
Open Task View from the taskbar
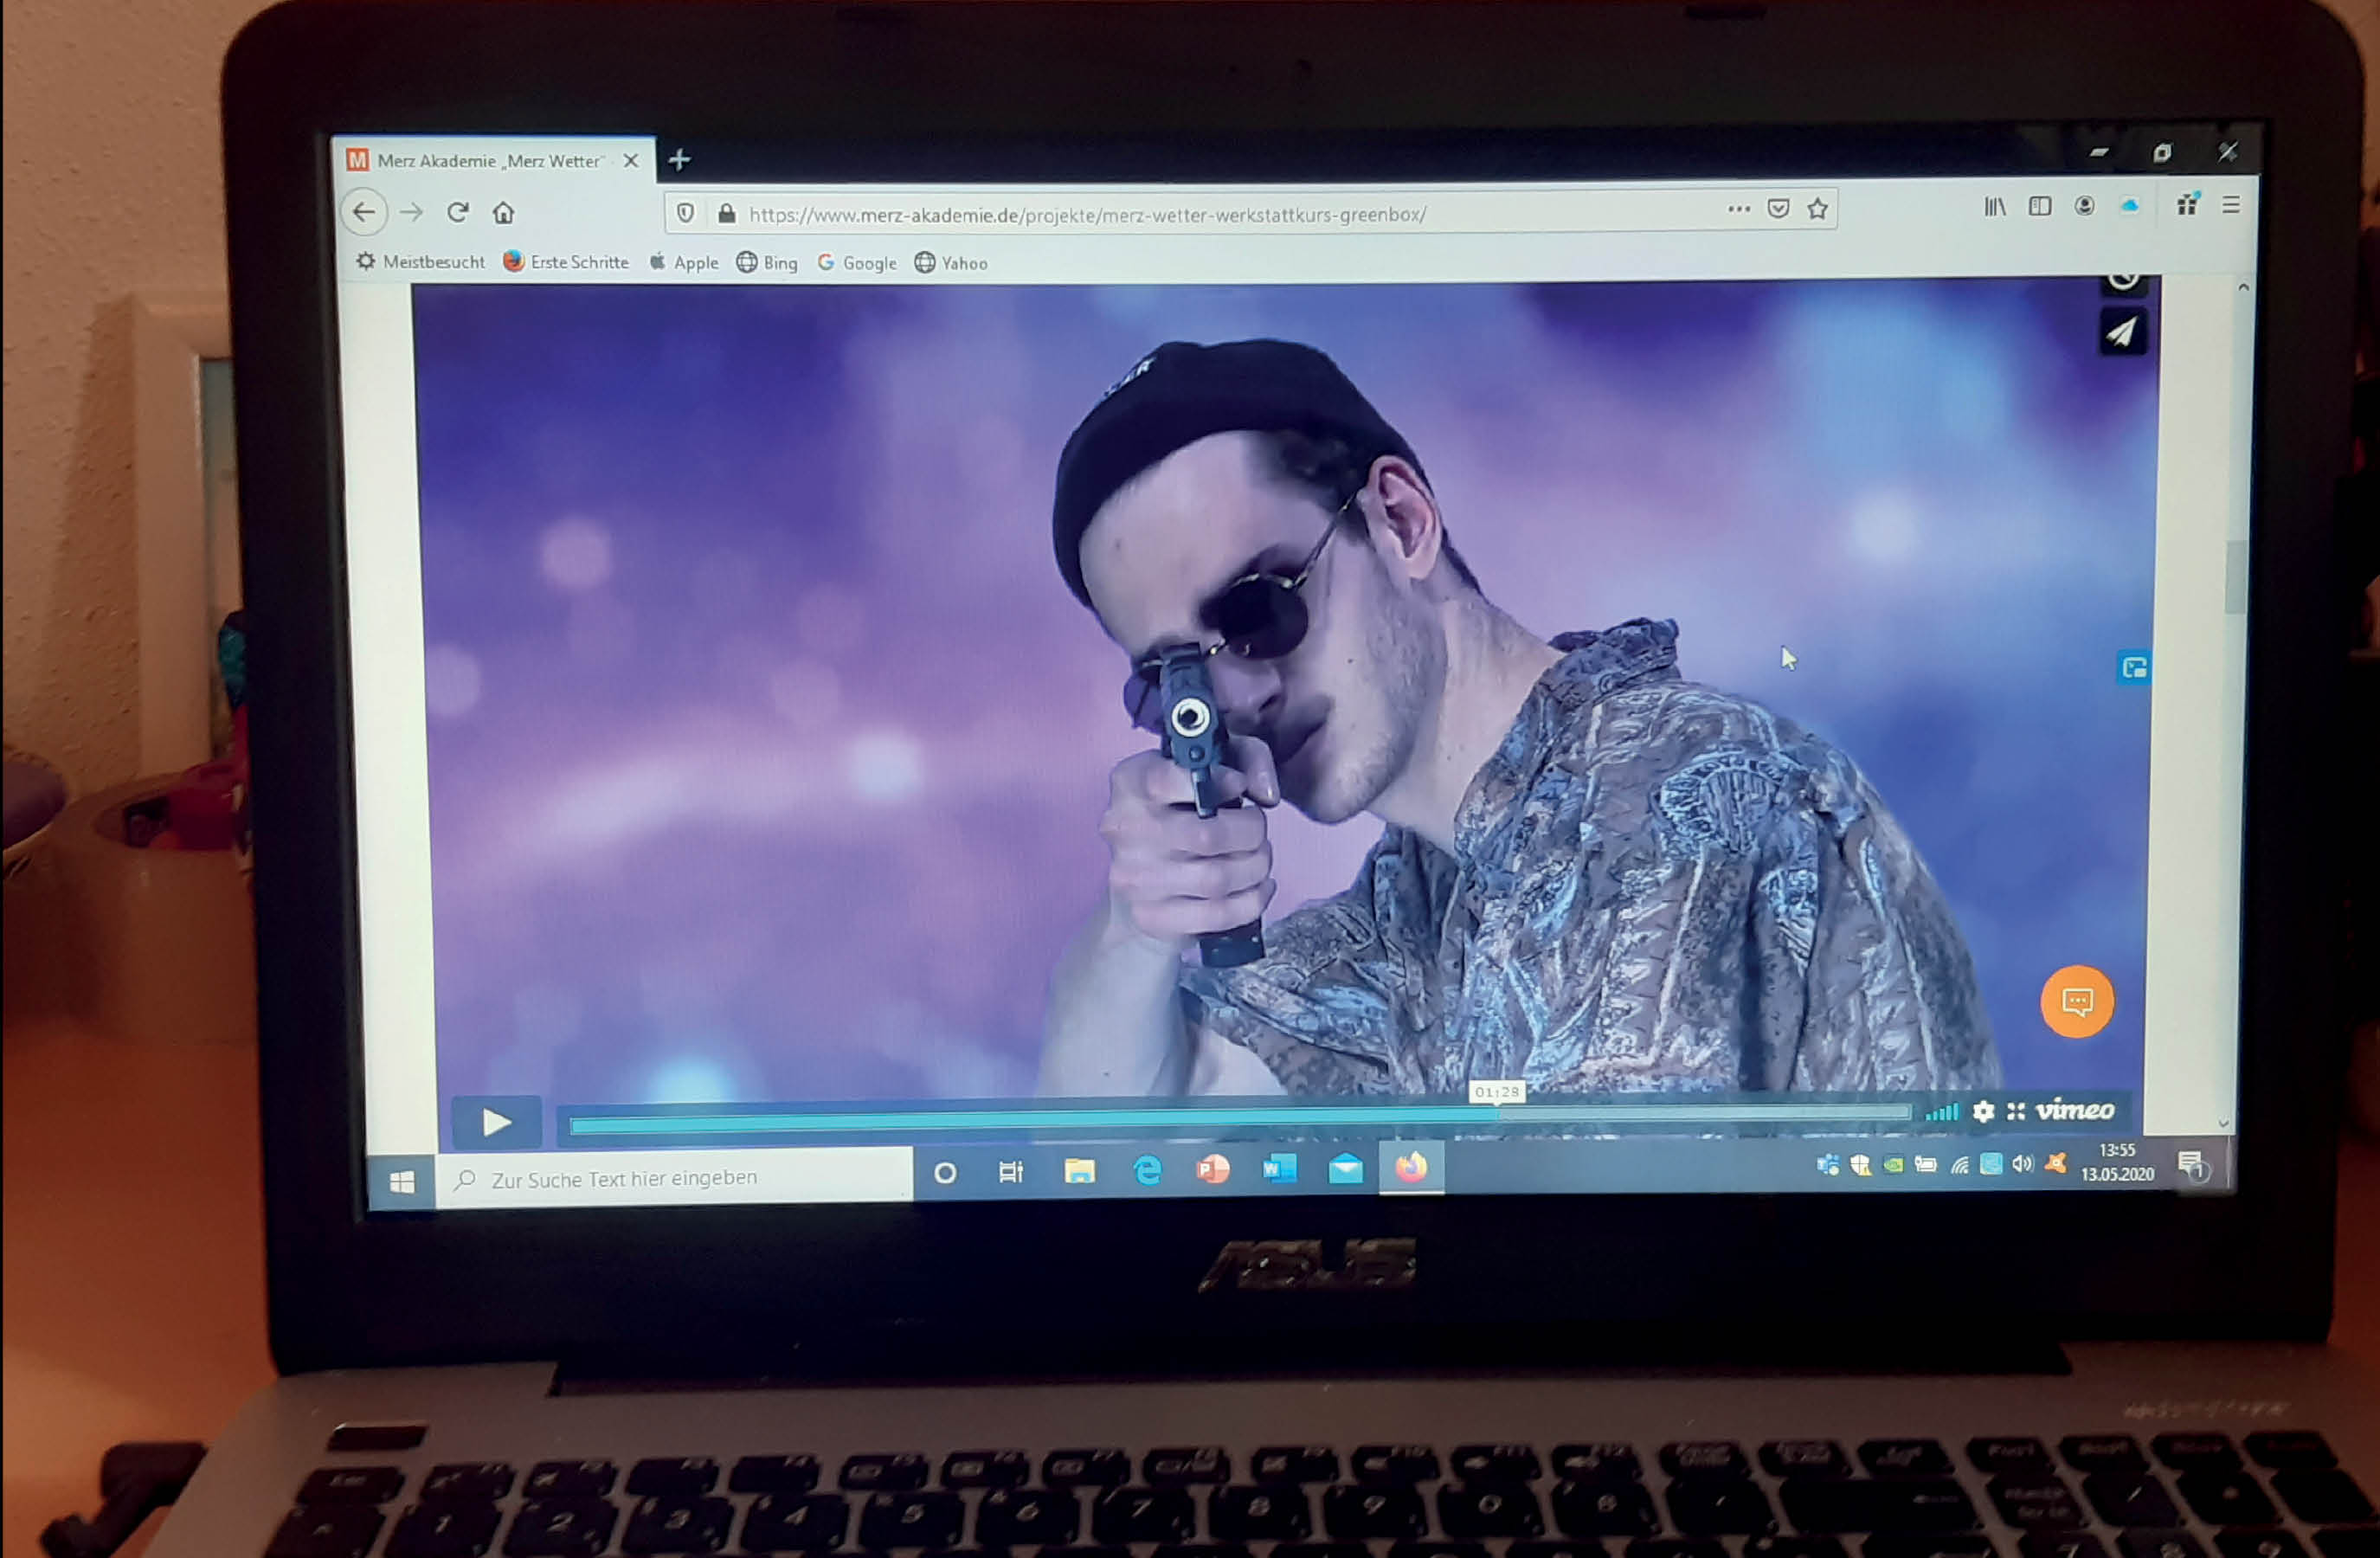(1011, 1172)
